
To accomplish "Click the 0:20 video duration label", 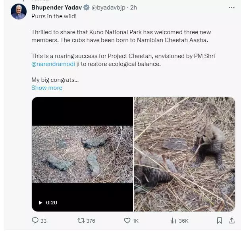I will tap(52, 202).
